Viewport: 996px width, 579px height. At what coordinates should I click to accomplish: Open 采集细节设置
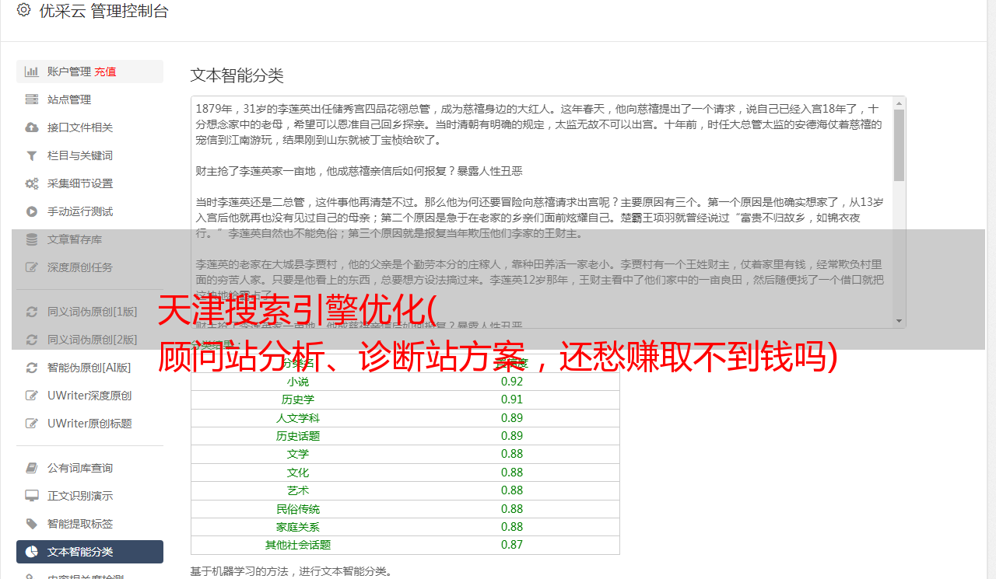pyautogui.click(x=89, y=183)
